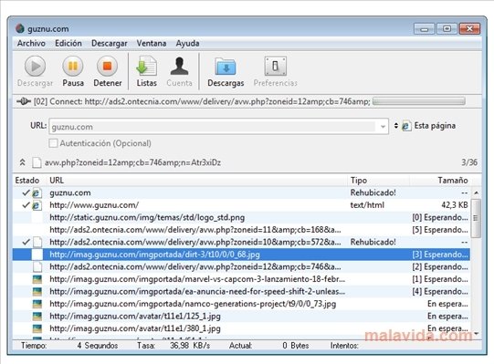Open the Descargar menu
The width and height of the screenshot is (494, 364).
(110, 43)
